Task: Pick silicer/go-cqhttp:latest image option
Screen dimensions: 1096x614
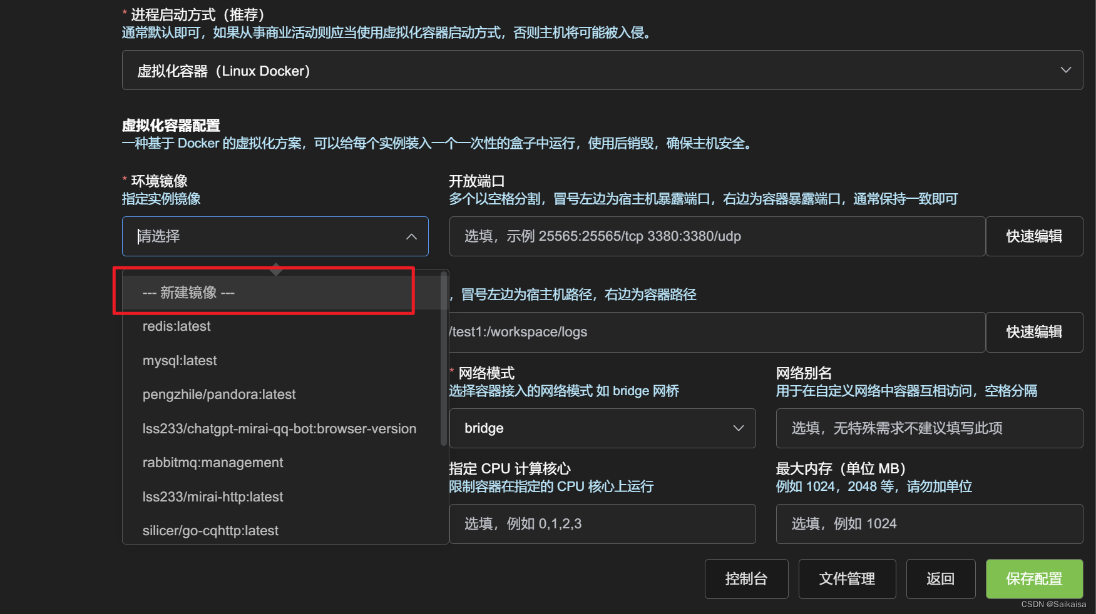Action: [x=282, y=530]
